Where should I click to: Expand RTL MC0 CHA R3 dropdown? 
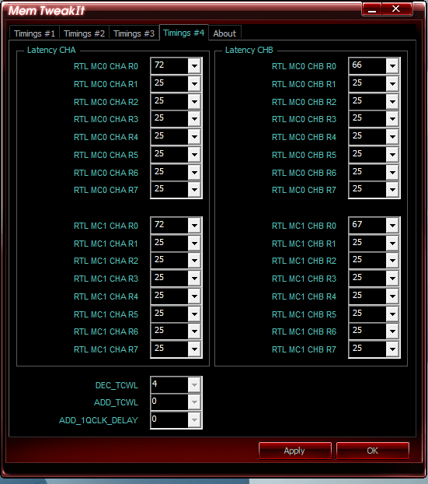point(194,119)
